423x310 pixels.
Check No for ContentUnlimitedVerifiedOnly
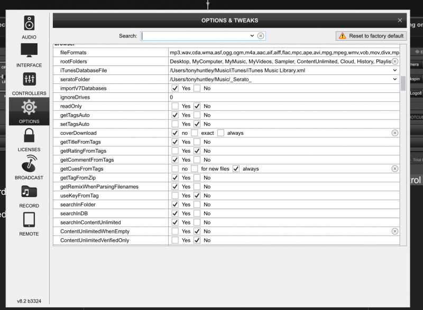click(x=197, y=240)
